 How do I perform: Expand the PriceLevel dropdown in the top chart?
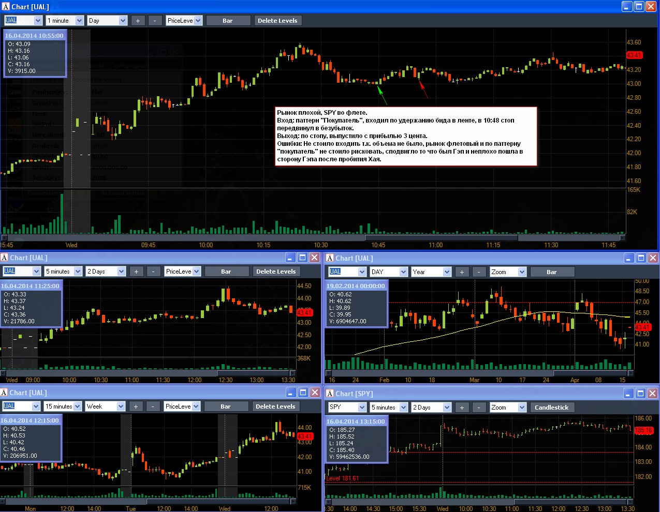(184, 21)
